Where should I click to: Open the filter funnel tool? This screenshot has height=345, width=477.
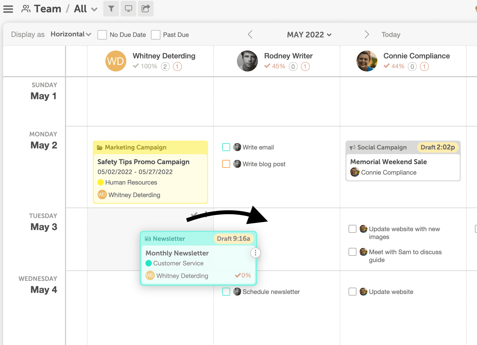[x=111, y=9]
